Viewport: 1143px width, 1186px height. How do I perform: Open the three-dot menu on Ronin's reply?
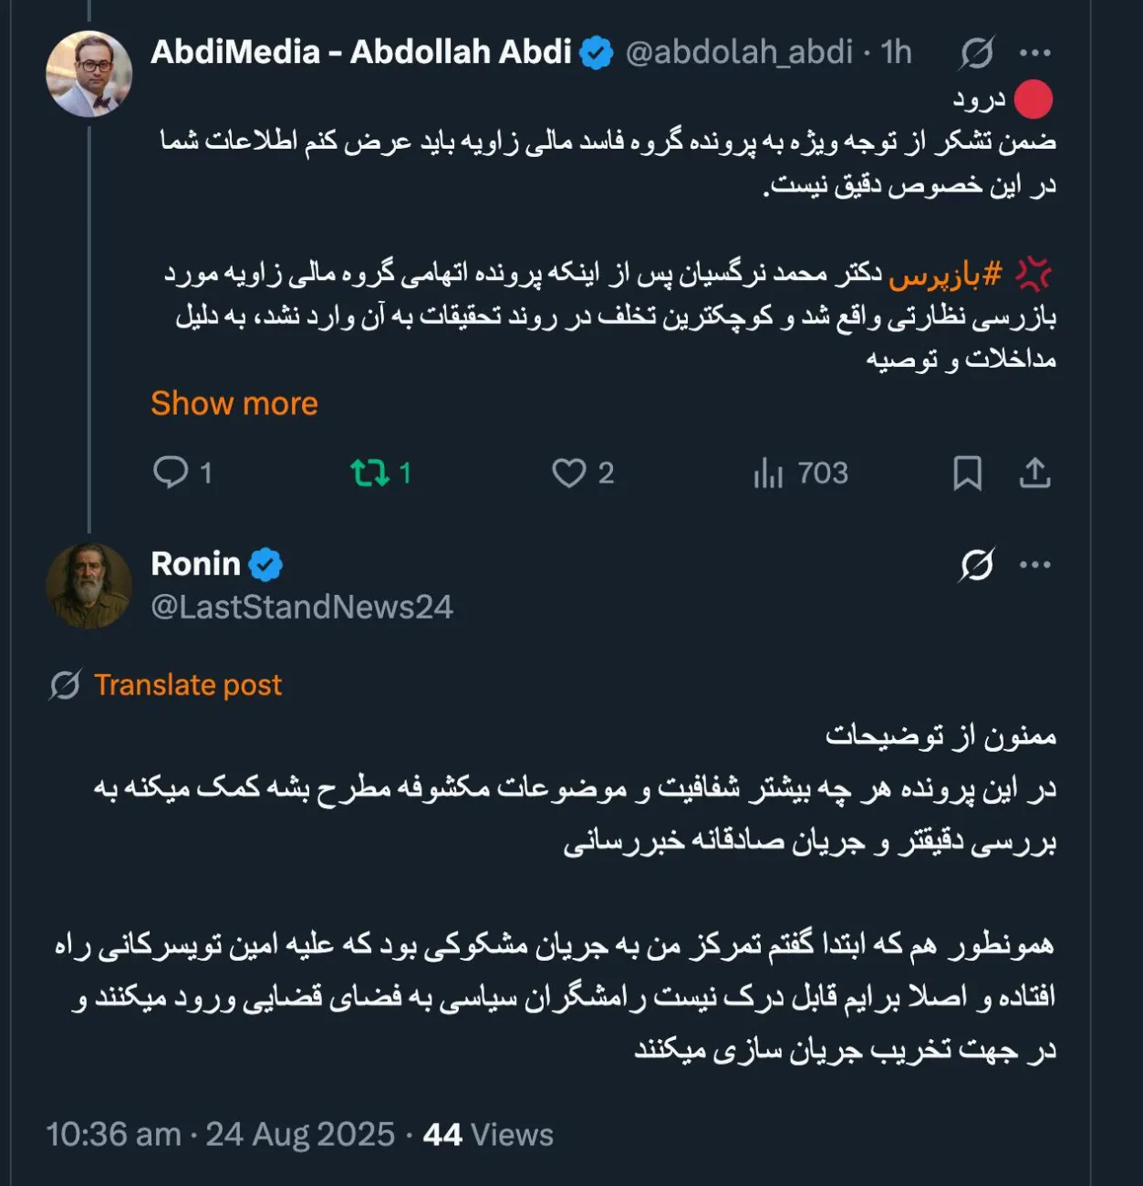[1034, 564]
